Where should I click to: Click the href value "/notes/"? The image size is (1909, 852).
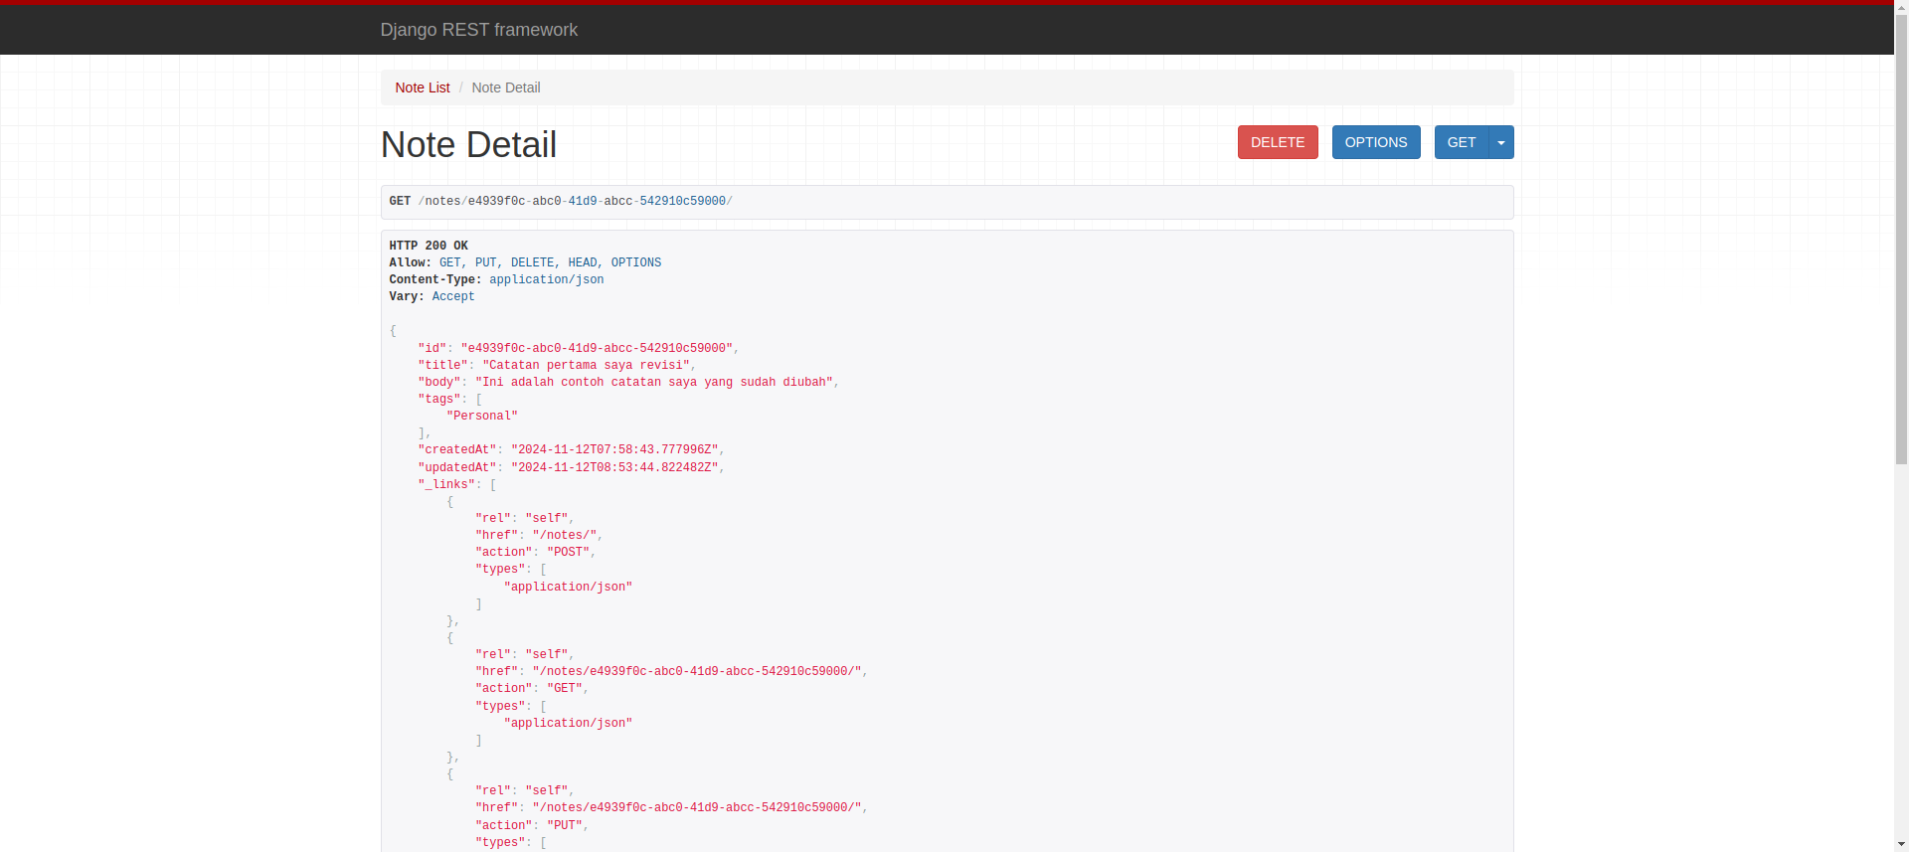click(x=565, y=536)
